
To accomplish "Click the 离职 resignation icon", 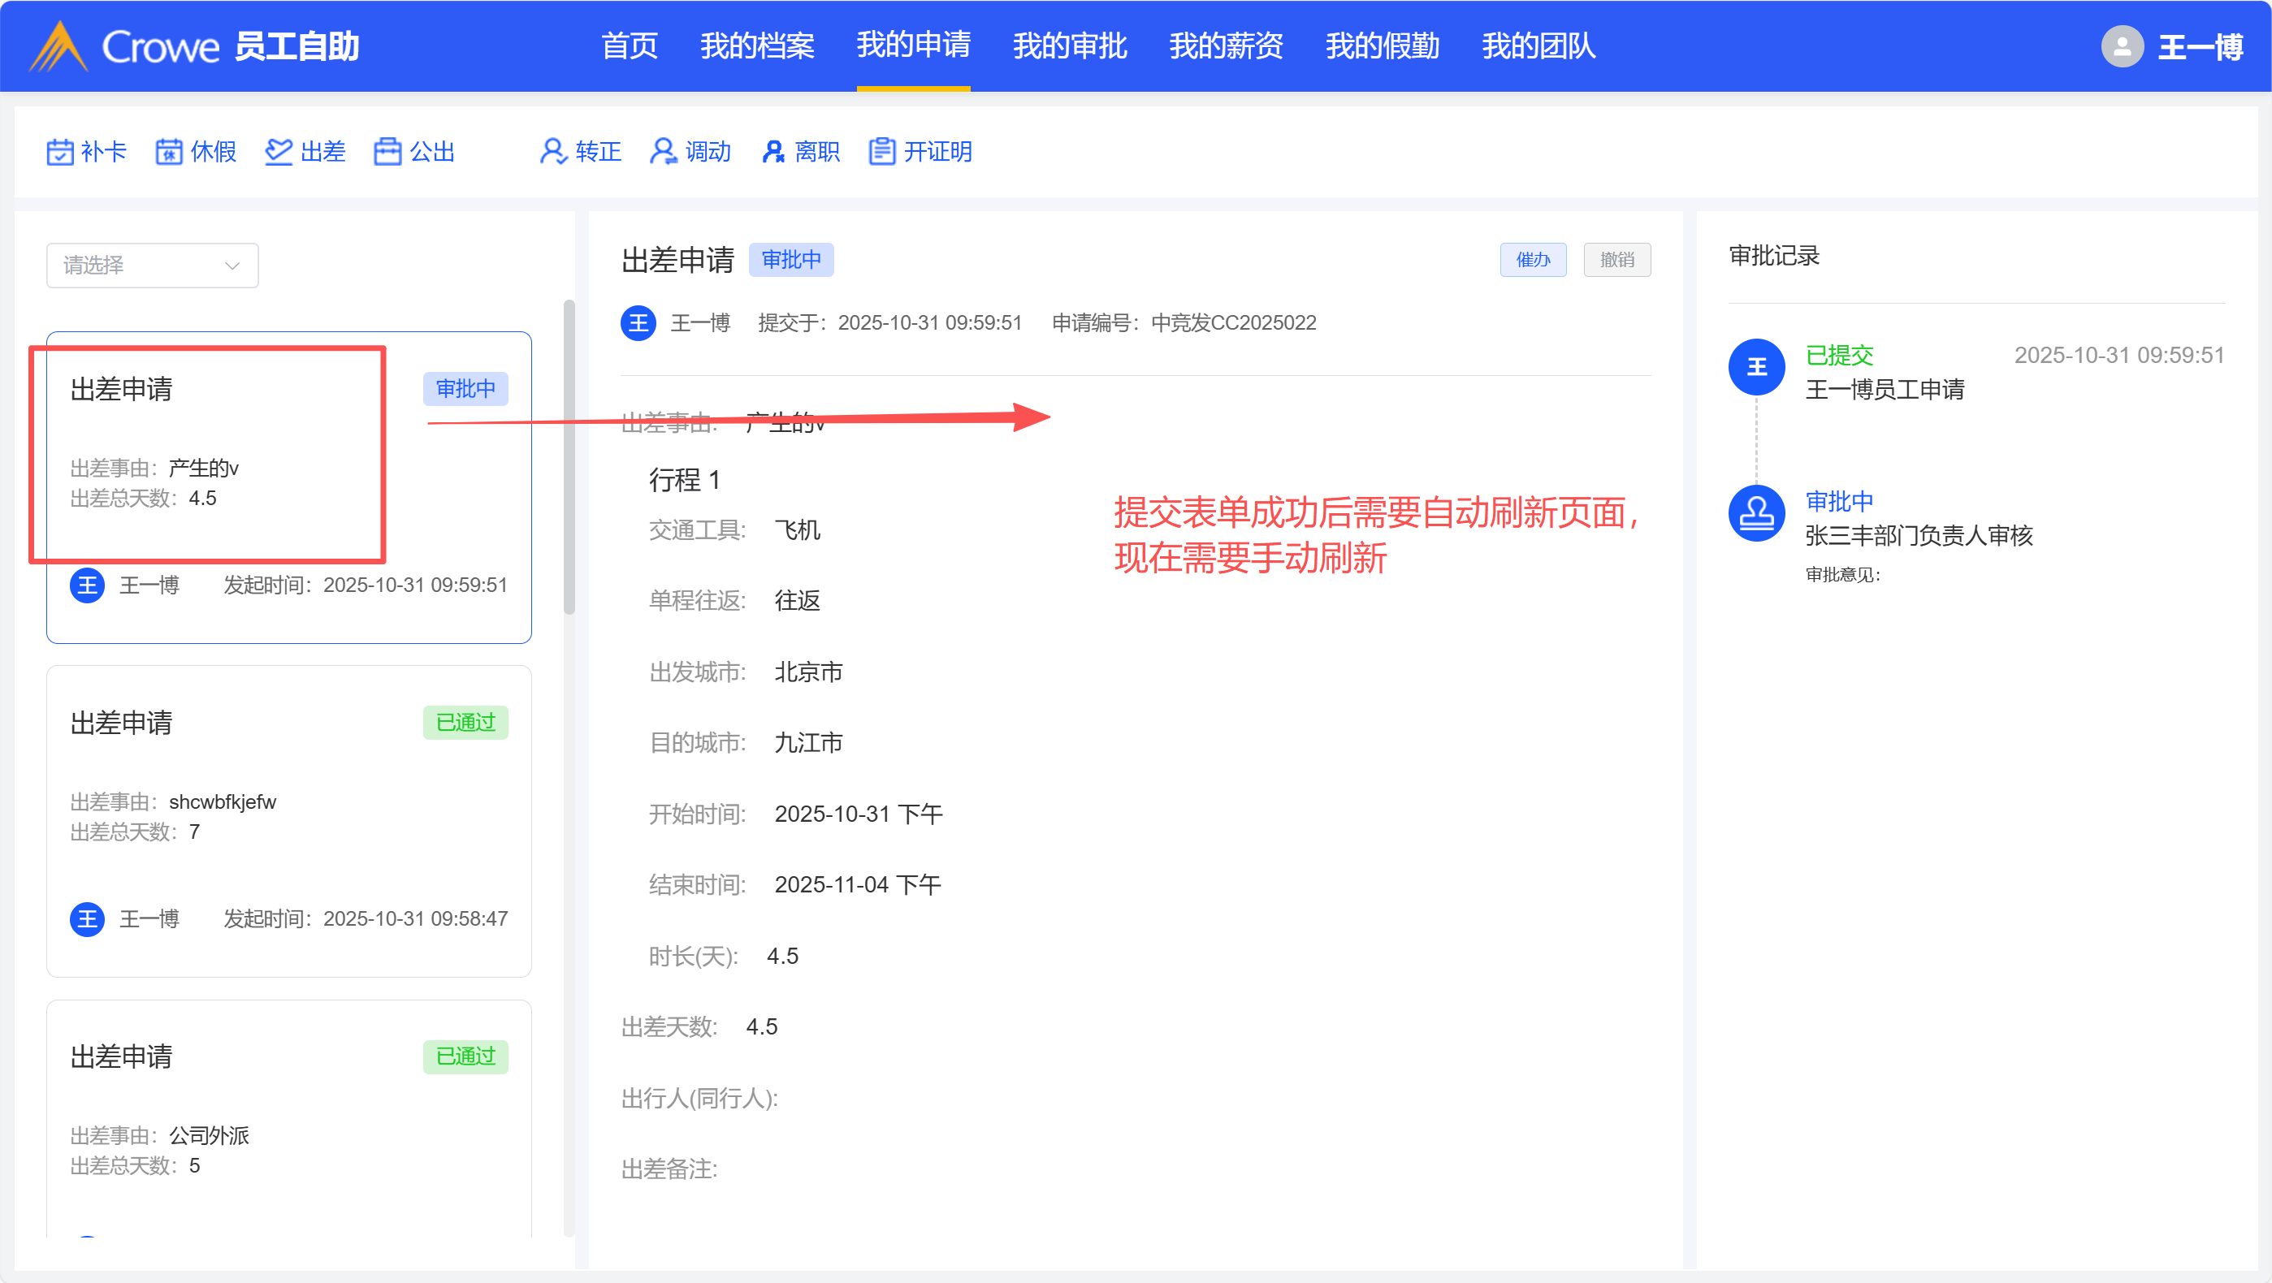I will click(773, 152).
